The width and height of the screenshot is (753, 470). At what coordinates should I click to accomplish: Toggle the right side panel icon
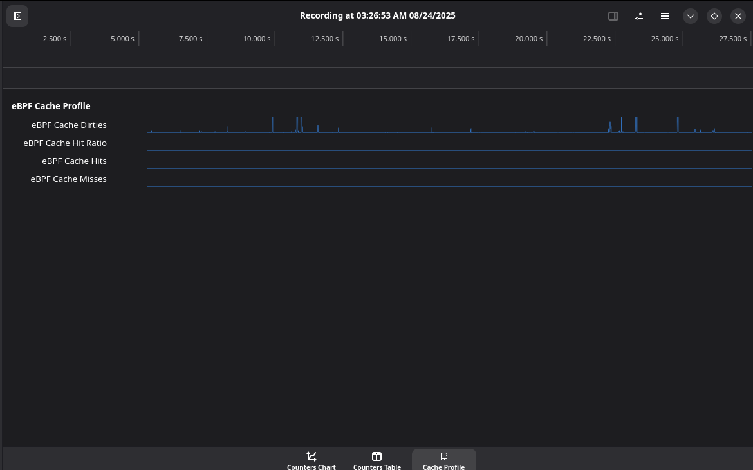[613, 16]
